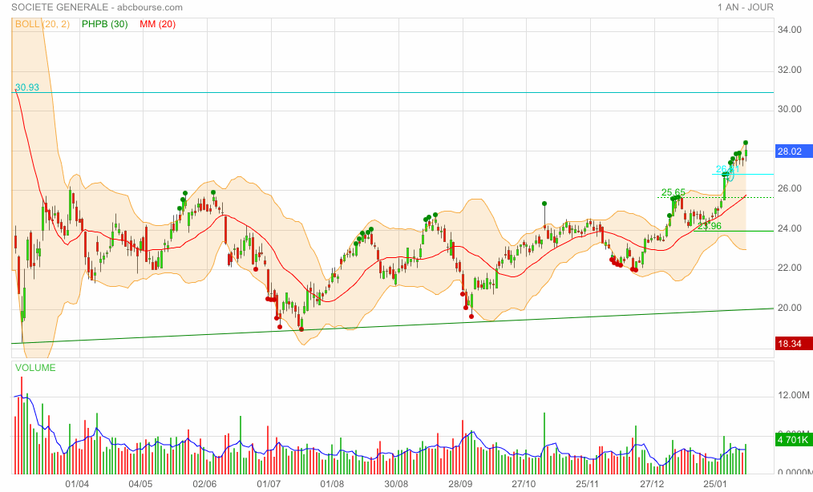Screen dimensions: 813x492
Task: Click the red 18.34 low price tag
Action: click(793, 344)
